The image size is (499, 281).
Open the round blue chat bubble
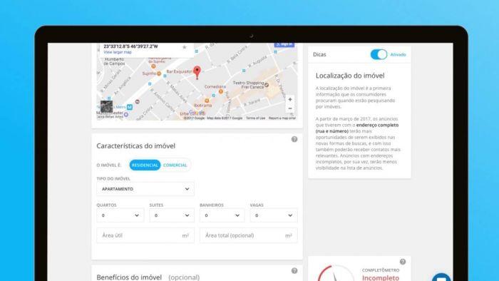coord(441,277)
